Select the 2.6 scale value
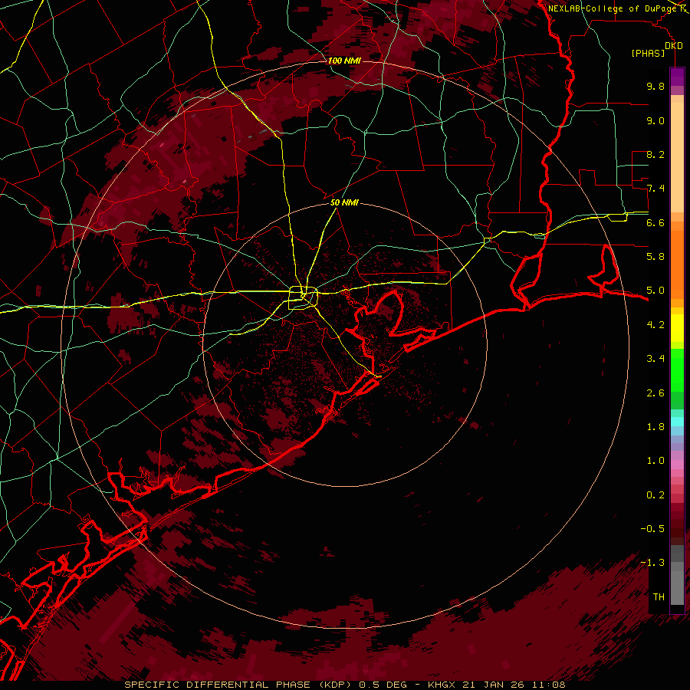Screen dimensions: 690x690 point(655,393)
